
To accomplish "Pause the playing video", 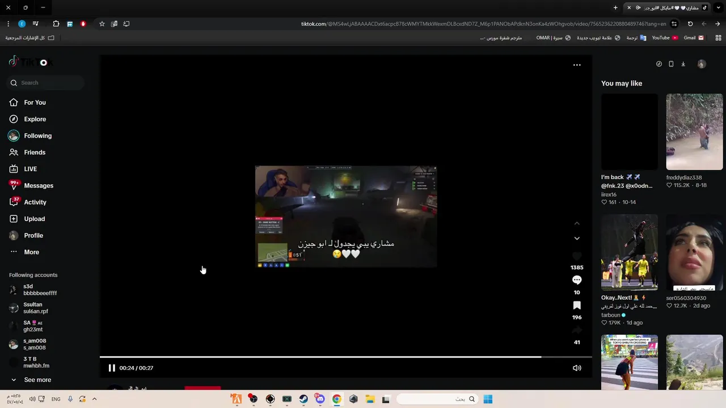I will tap(112, 368).
